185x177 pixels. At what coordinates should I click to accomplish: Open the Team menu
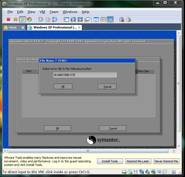pos(54,12)
